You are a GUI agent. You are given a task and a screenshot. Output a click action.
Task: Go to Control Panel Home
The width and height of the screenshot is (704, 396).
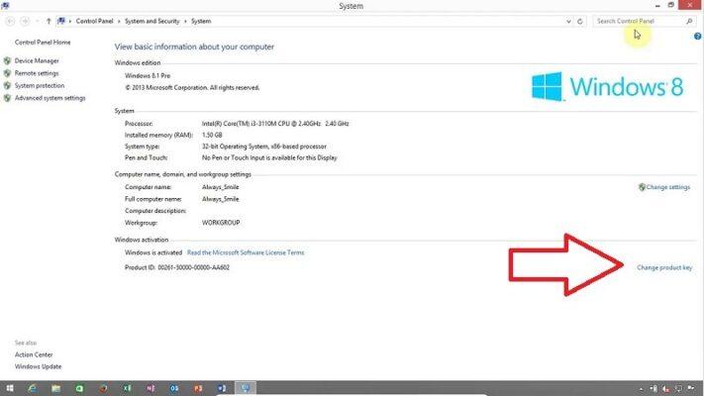(43, 43)
